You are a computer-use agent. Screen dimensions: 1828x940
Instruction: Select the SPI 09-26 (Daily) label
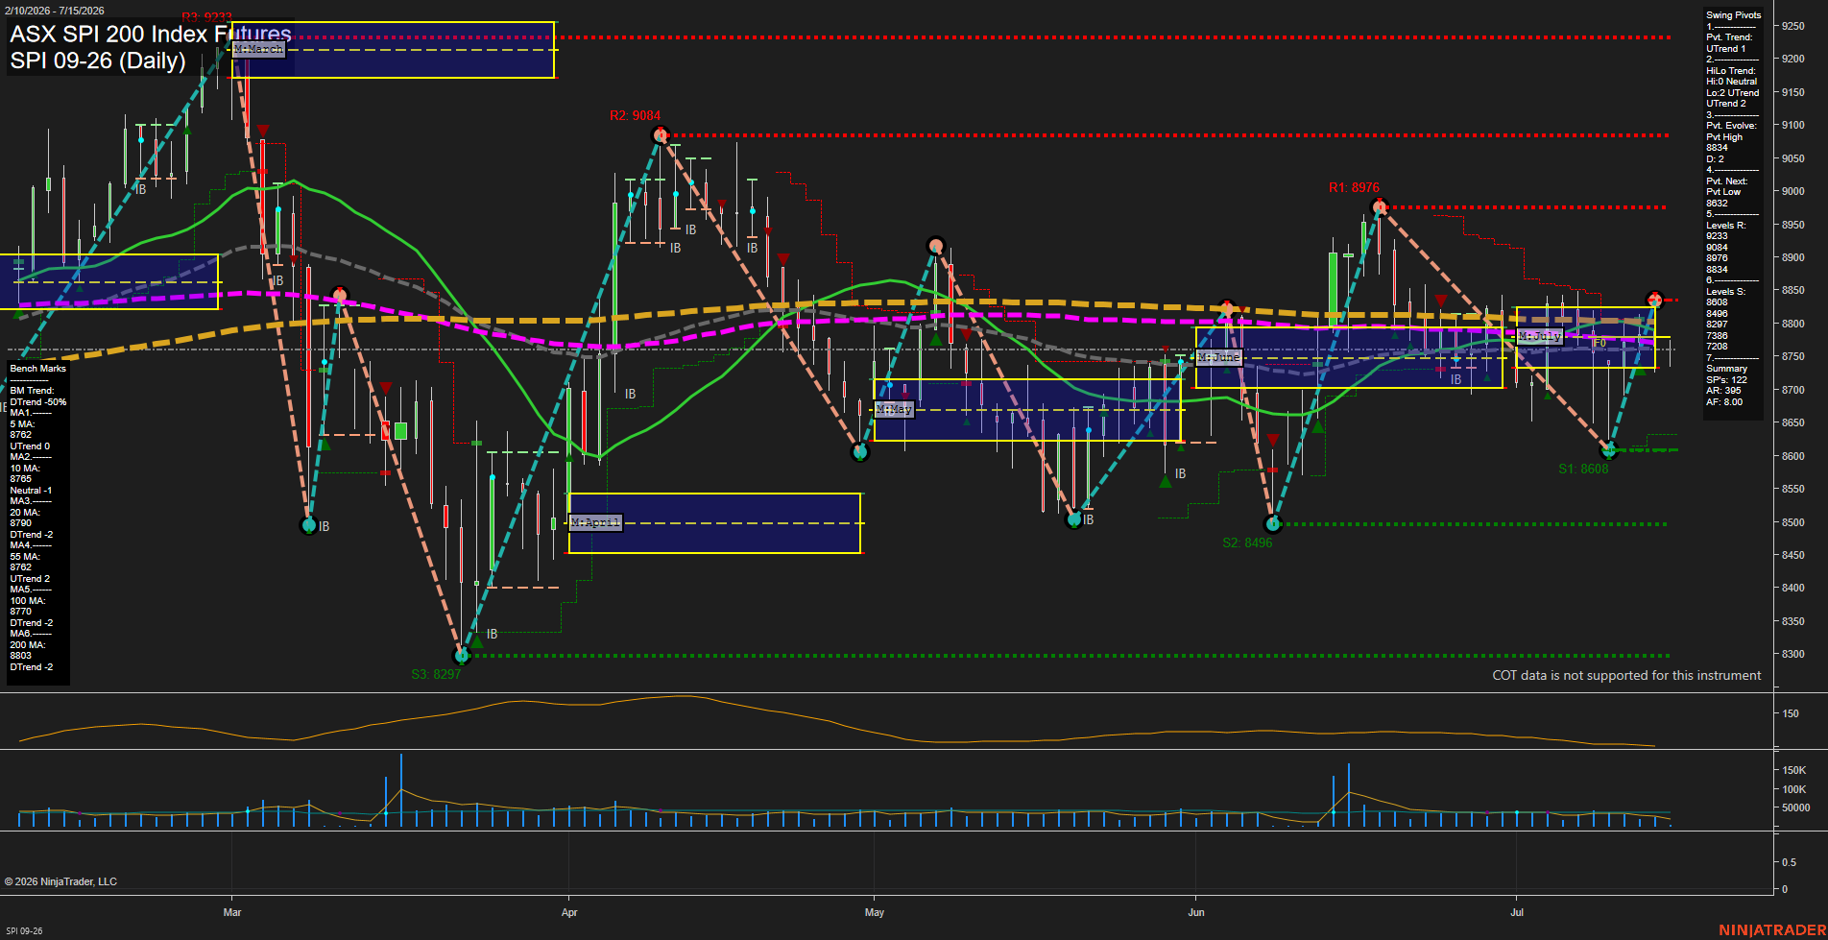click(x=98, y=60)
